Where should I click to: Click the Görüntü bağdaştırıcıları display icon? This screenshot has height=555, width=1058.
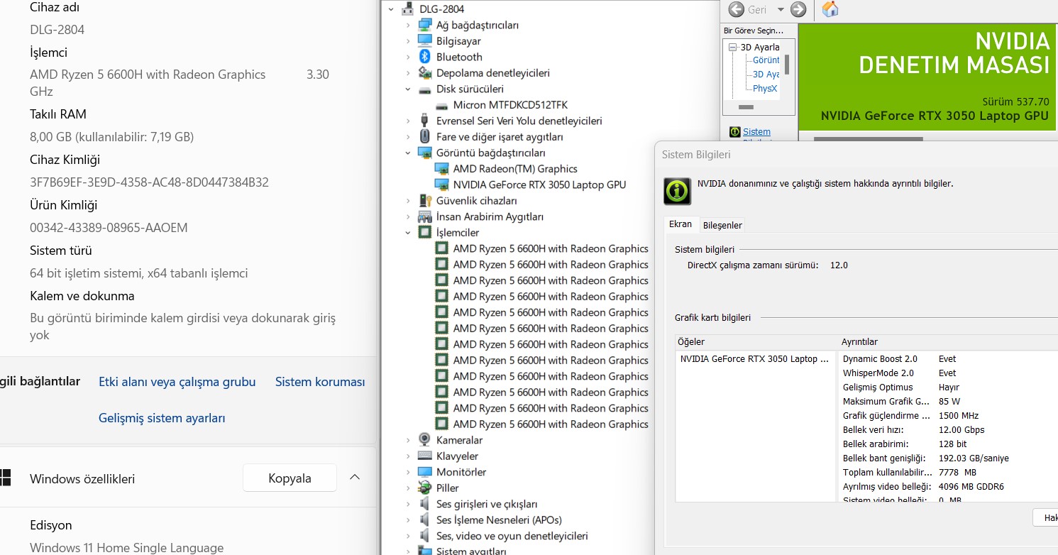click(x=425, y=153)
